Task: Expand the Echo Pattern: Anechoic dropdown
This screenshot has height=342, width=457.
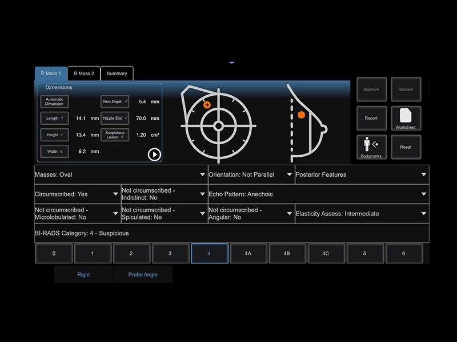Action: (318, 194)
